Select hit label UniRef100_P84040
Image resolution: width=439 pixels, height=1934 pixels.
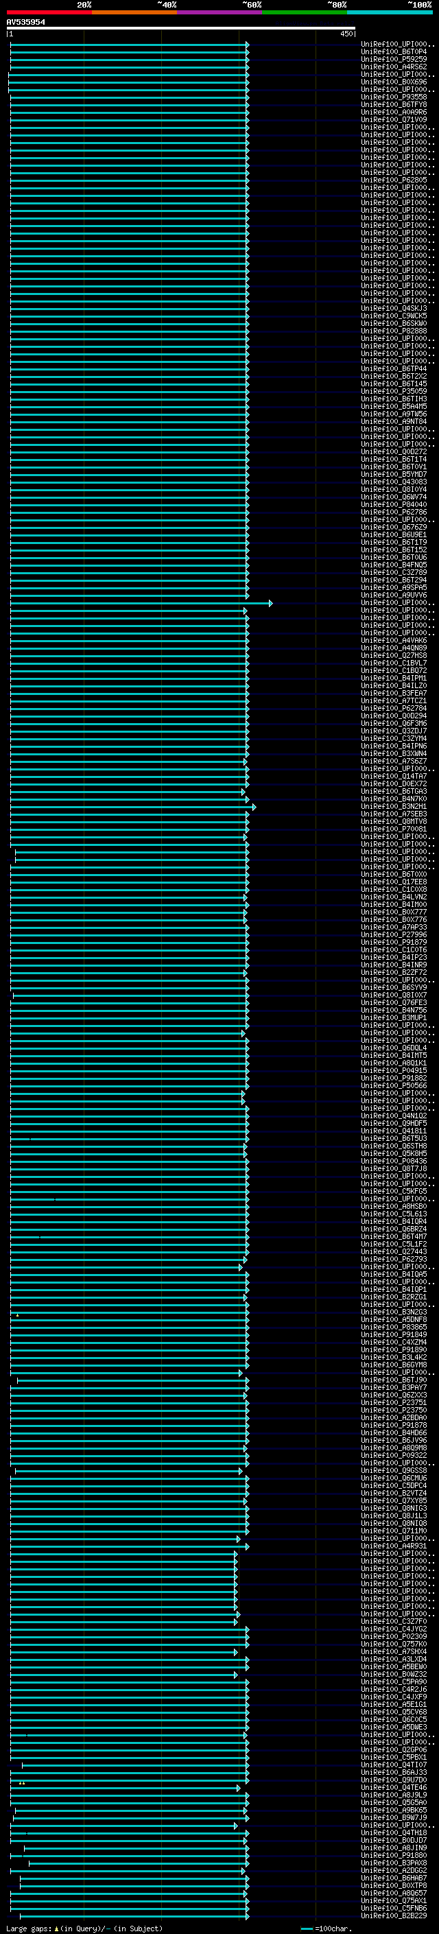click(394, 504)
